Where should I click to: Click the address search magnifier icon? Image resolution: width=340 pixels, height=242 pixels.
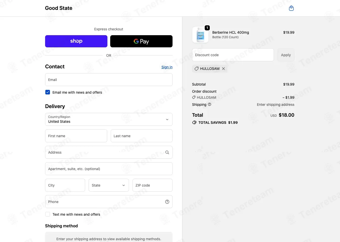point(167,152)
